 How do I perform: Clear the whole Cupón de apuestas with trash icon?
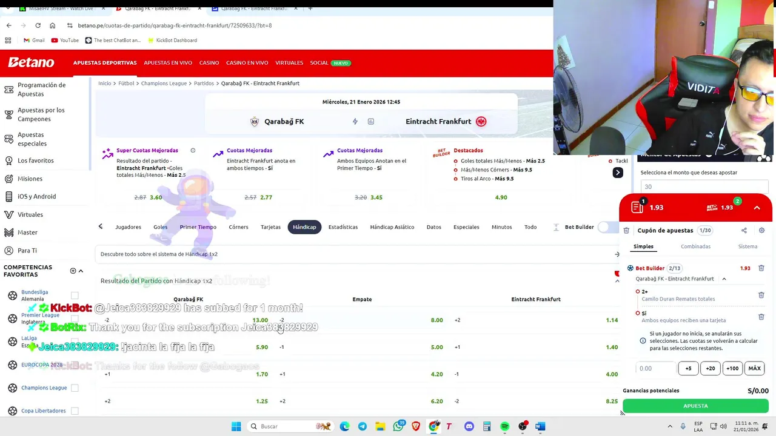tap(626, 230)
